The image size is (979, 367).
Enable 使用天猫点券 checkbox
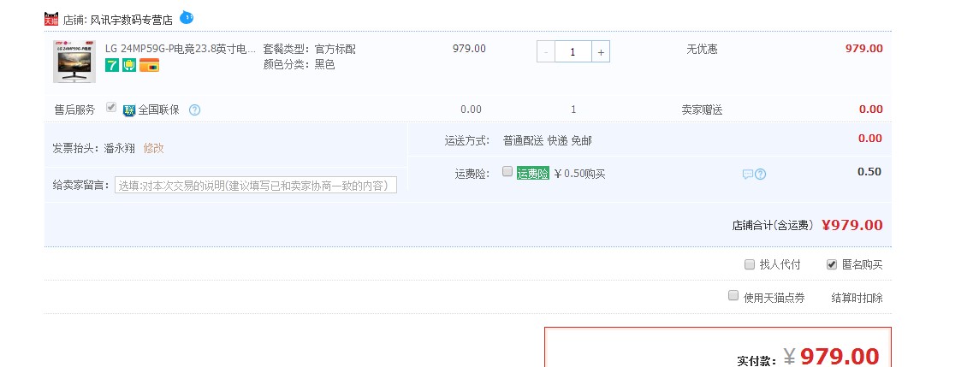(733, 295)
